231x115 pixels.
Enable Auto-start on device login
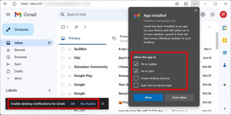136,85
